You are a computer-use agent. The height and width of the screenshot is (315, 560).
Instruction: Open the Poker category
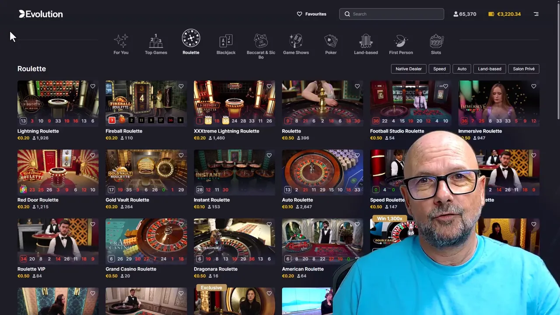(x=331, y=45)
